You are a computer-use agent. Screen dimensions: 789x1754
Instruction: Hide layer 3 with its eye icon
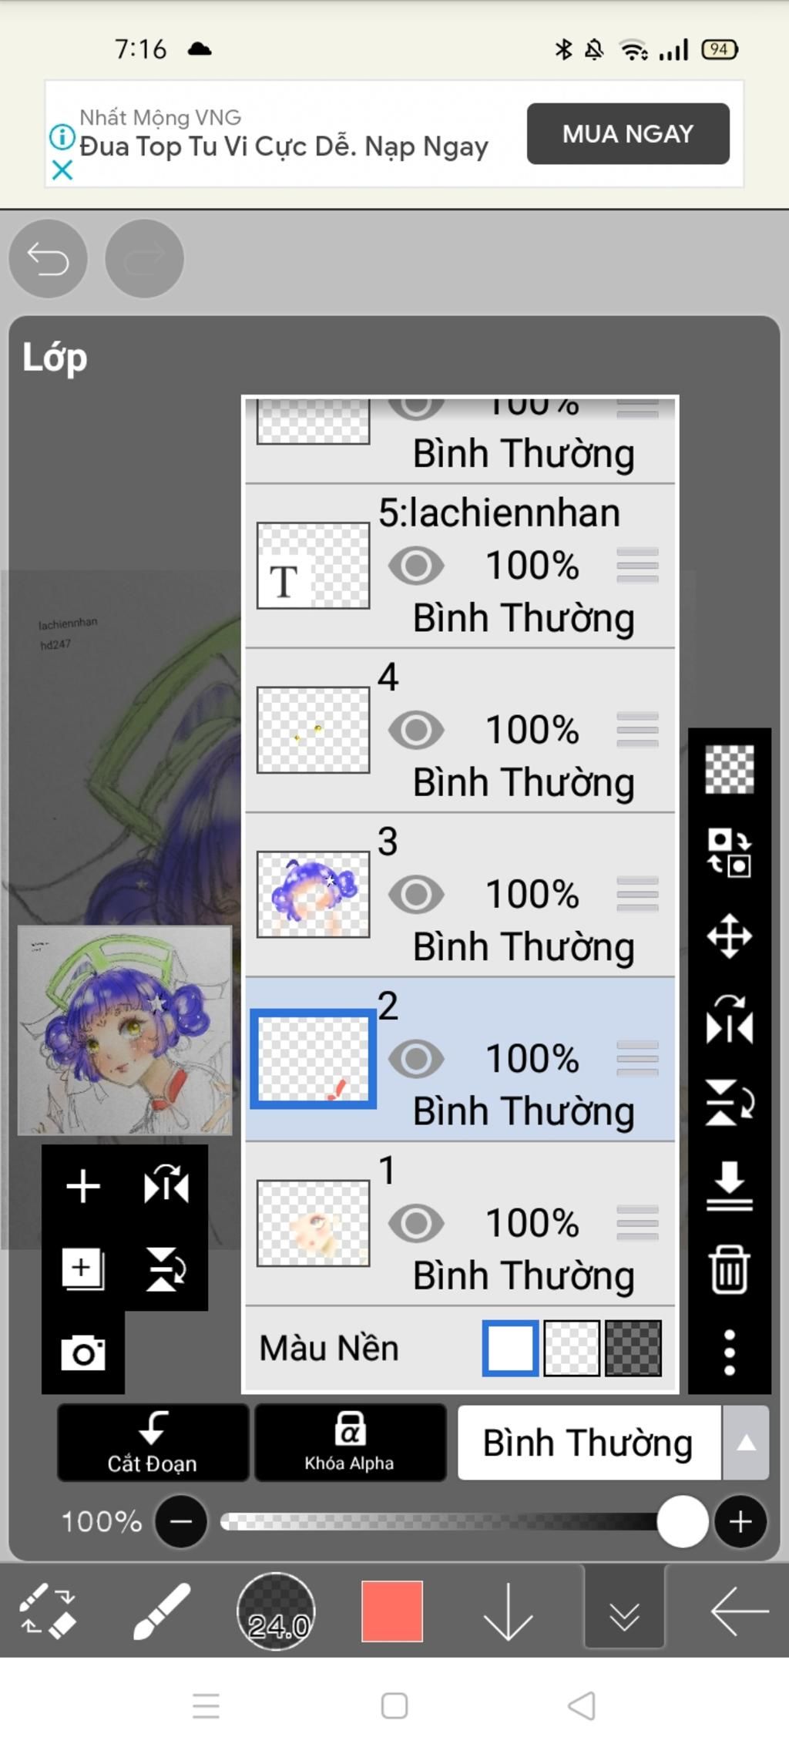416,895
